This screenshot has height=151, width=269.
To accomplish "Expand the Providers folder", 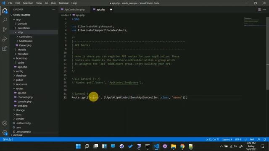I will click(x=23, y=54).
